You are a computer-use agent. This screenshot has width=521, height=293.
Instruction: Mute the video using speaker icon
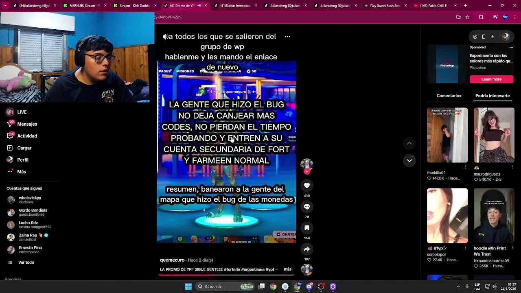(165, 37)
